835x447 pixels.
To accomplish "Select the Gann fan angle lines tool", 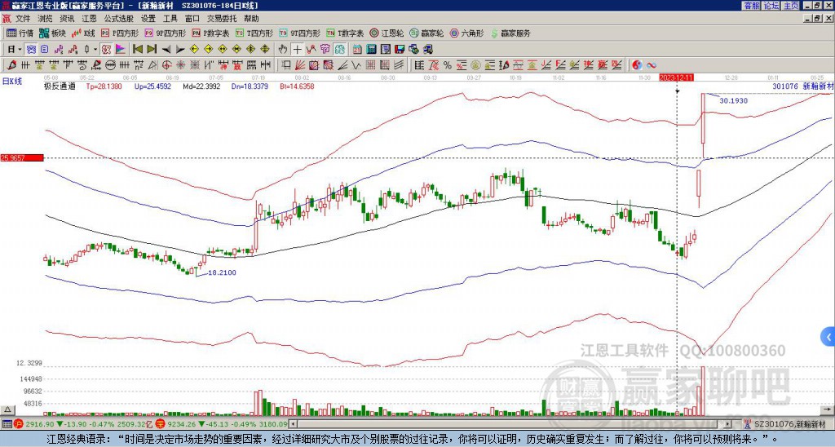I will 300,65.
